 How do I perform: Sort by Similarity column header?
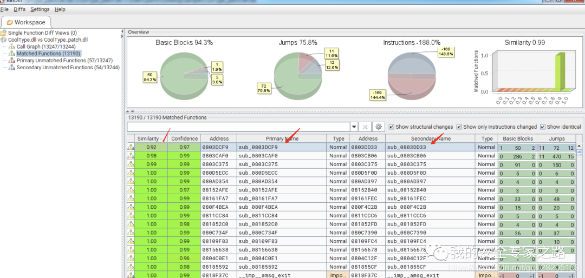click(x=151, y=138)
